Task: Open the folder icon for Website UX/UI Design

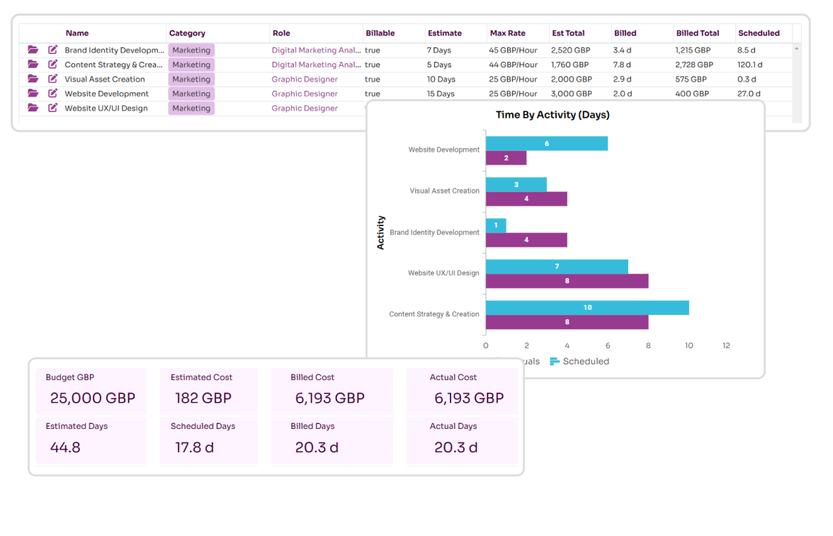Action: [x=33, y=108]
